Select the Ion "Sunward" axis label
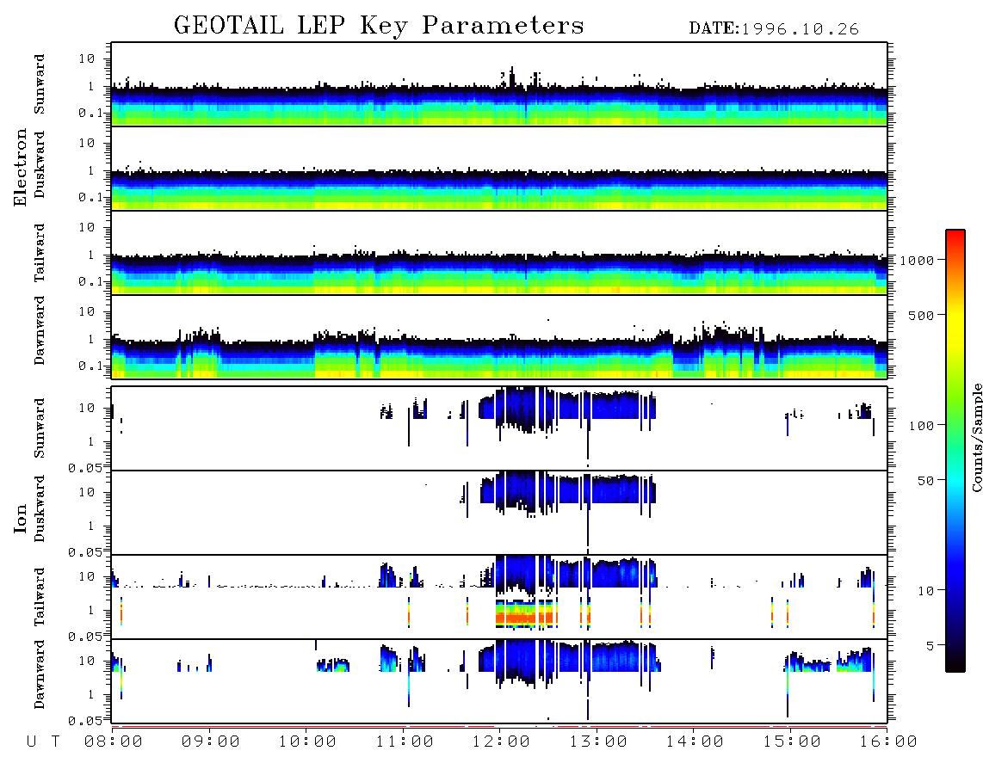983x757 pixels. pyautogui.click(x=40, y=428)
